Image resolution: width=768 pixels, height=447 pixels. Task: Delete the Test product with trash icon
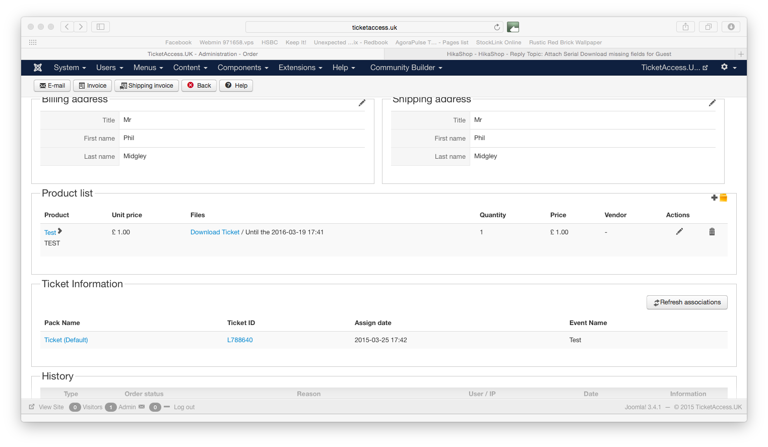pyautogui.click(x=712, y=232)
